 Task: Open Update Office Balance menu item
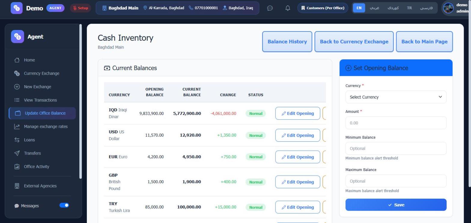point(42,113)
